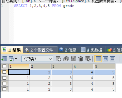Click the cancel changes table icon
Viewport: 122px width, 98px height.
pos(88,59)
